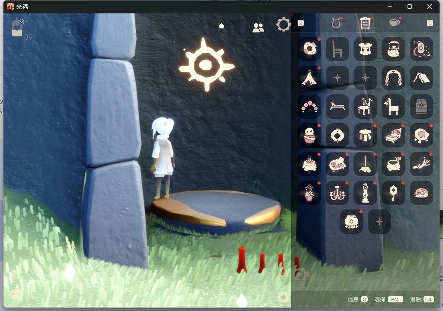Select the bed with pillow prop
443x311 pixels.
tap(393, 135)
